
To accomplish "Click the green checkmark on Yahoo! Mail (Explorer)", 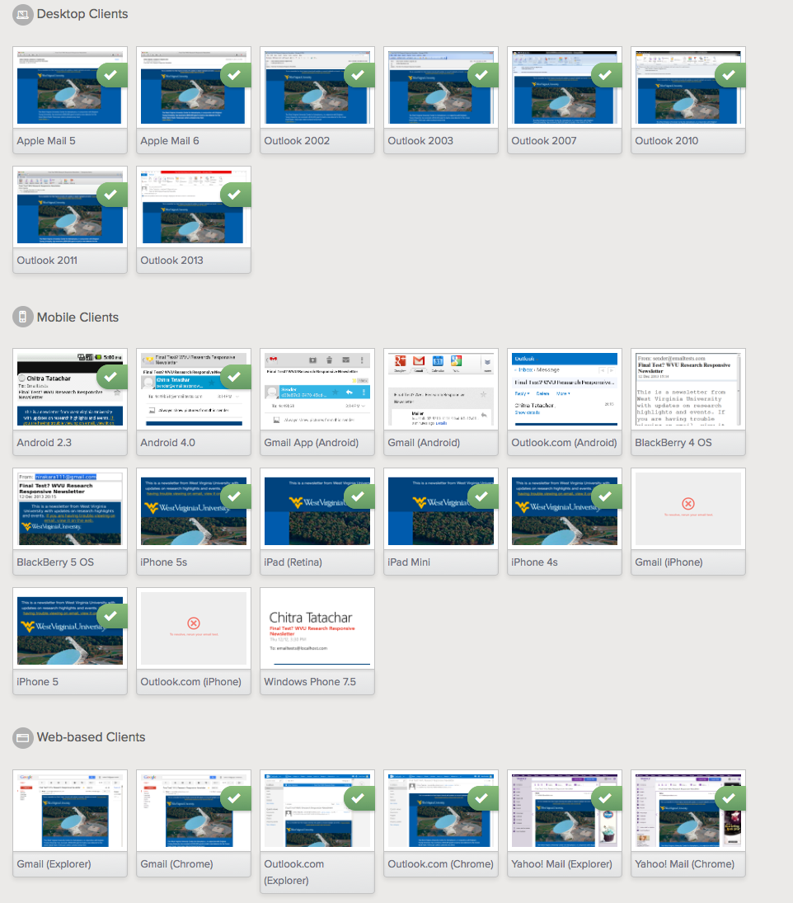I will click(607, 798).
